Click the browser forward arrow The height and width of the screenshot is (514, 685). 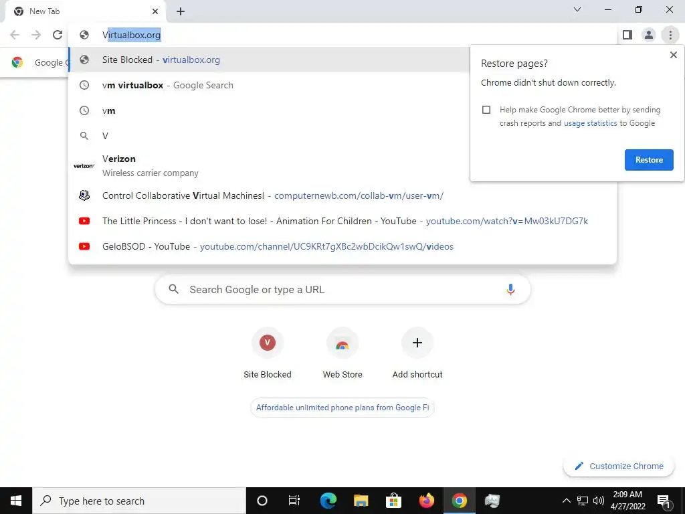point(36,35)
